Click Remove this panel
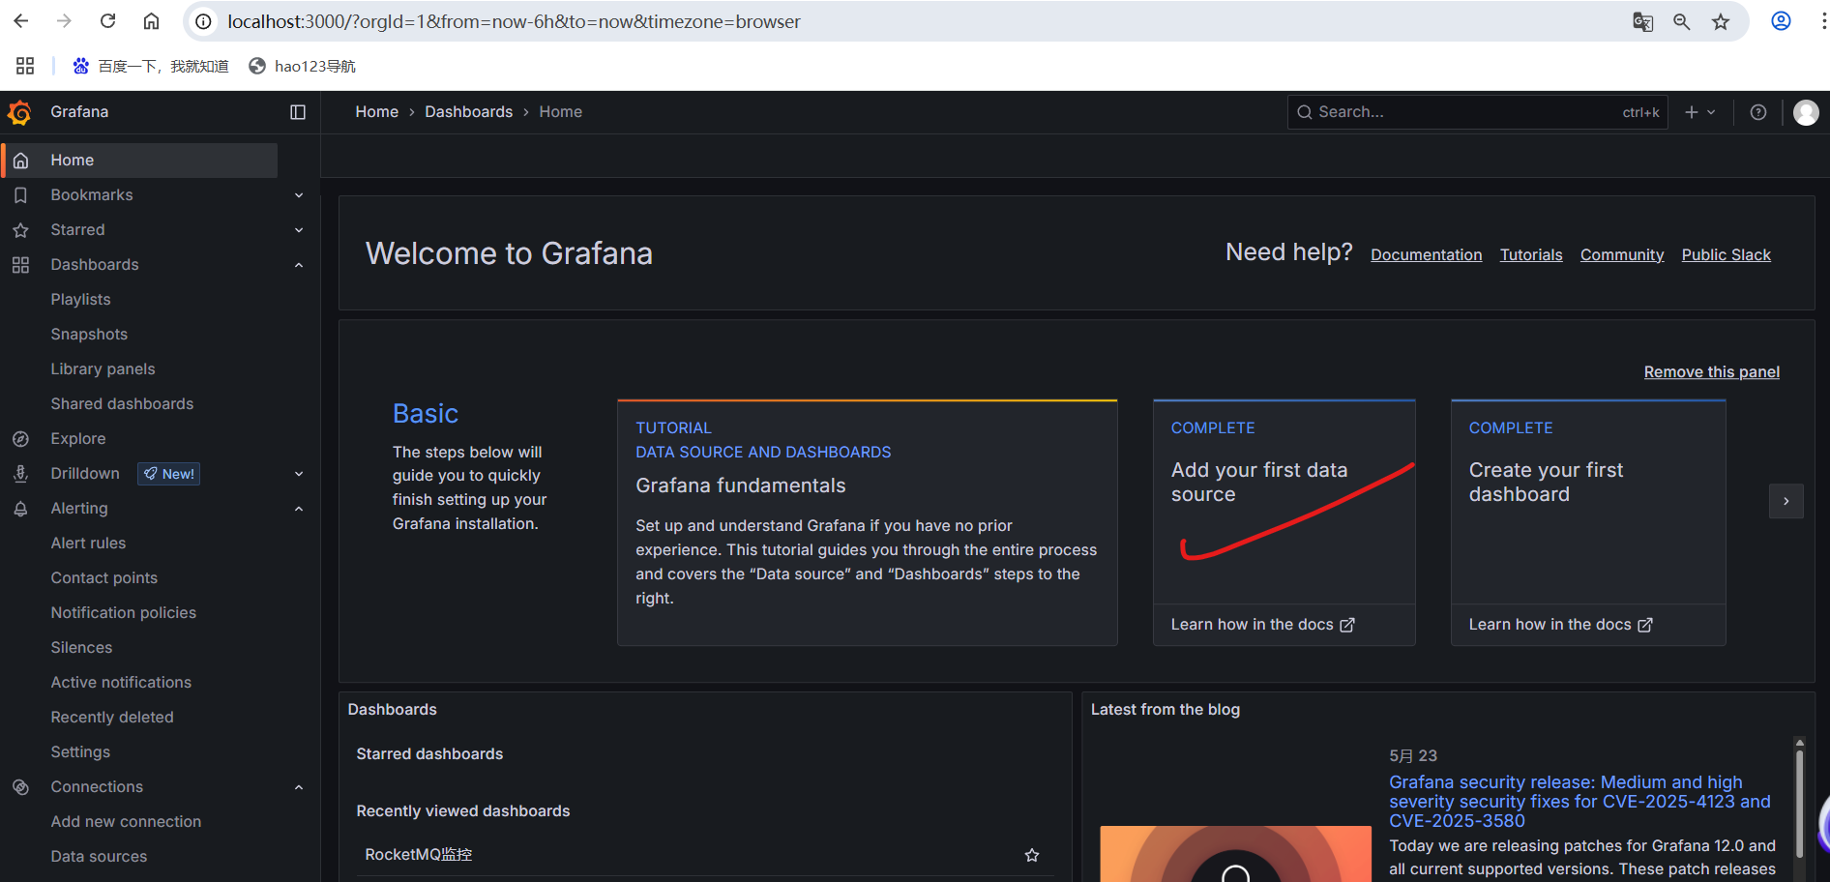Viewport: 1830px width, 882px height. pyautogui.click(x=1711, y=371)
